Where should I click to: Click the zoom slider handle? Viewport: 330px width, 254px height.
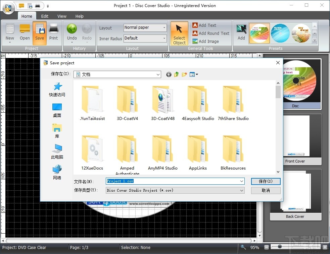point(280,247)
